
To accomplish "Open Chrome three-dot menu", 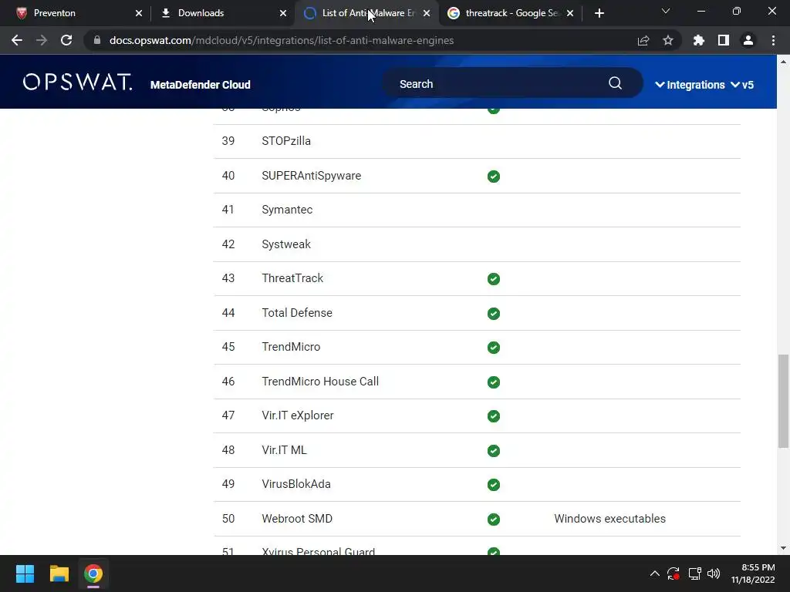I will pyautogui.click(x=773, y=40).
